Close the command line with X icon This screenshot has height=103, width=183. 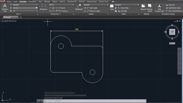pos(39,101)
